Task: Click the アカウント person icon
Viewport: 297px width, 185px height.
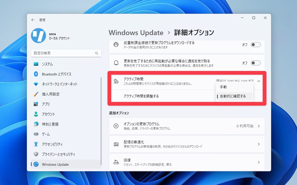Action: click(36, 114)
